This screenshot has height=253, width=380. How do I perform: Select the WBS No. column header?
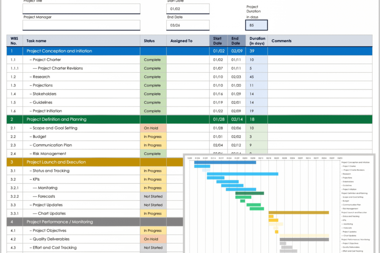(x=15, y=41)
